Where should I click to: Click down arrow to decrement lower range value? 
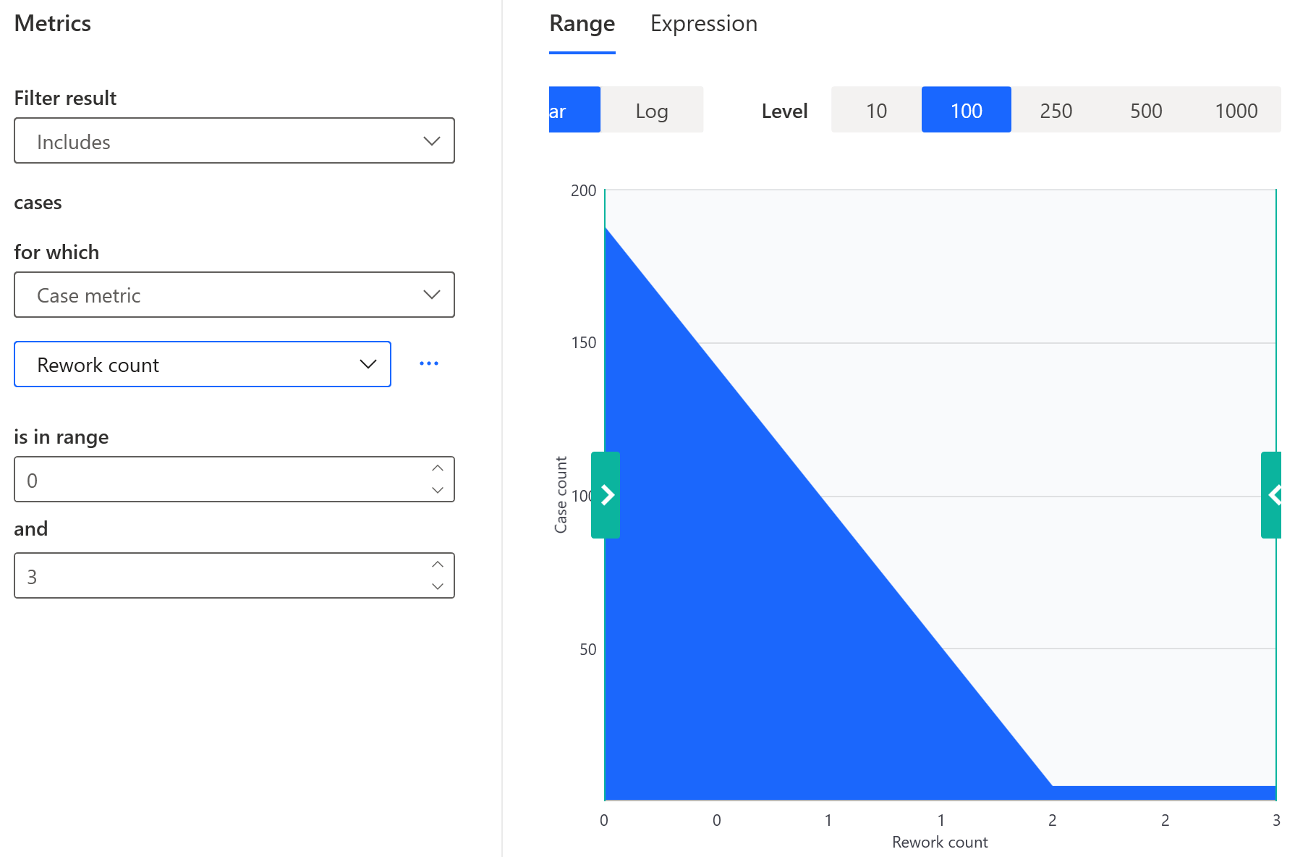(x=438, y=490)
